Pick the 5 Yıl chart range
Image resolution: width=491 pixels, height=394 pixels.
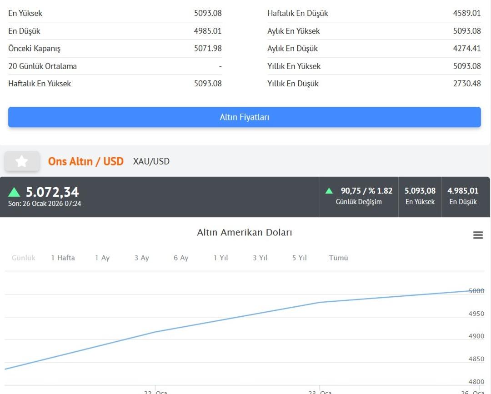point(299,258)
